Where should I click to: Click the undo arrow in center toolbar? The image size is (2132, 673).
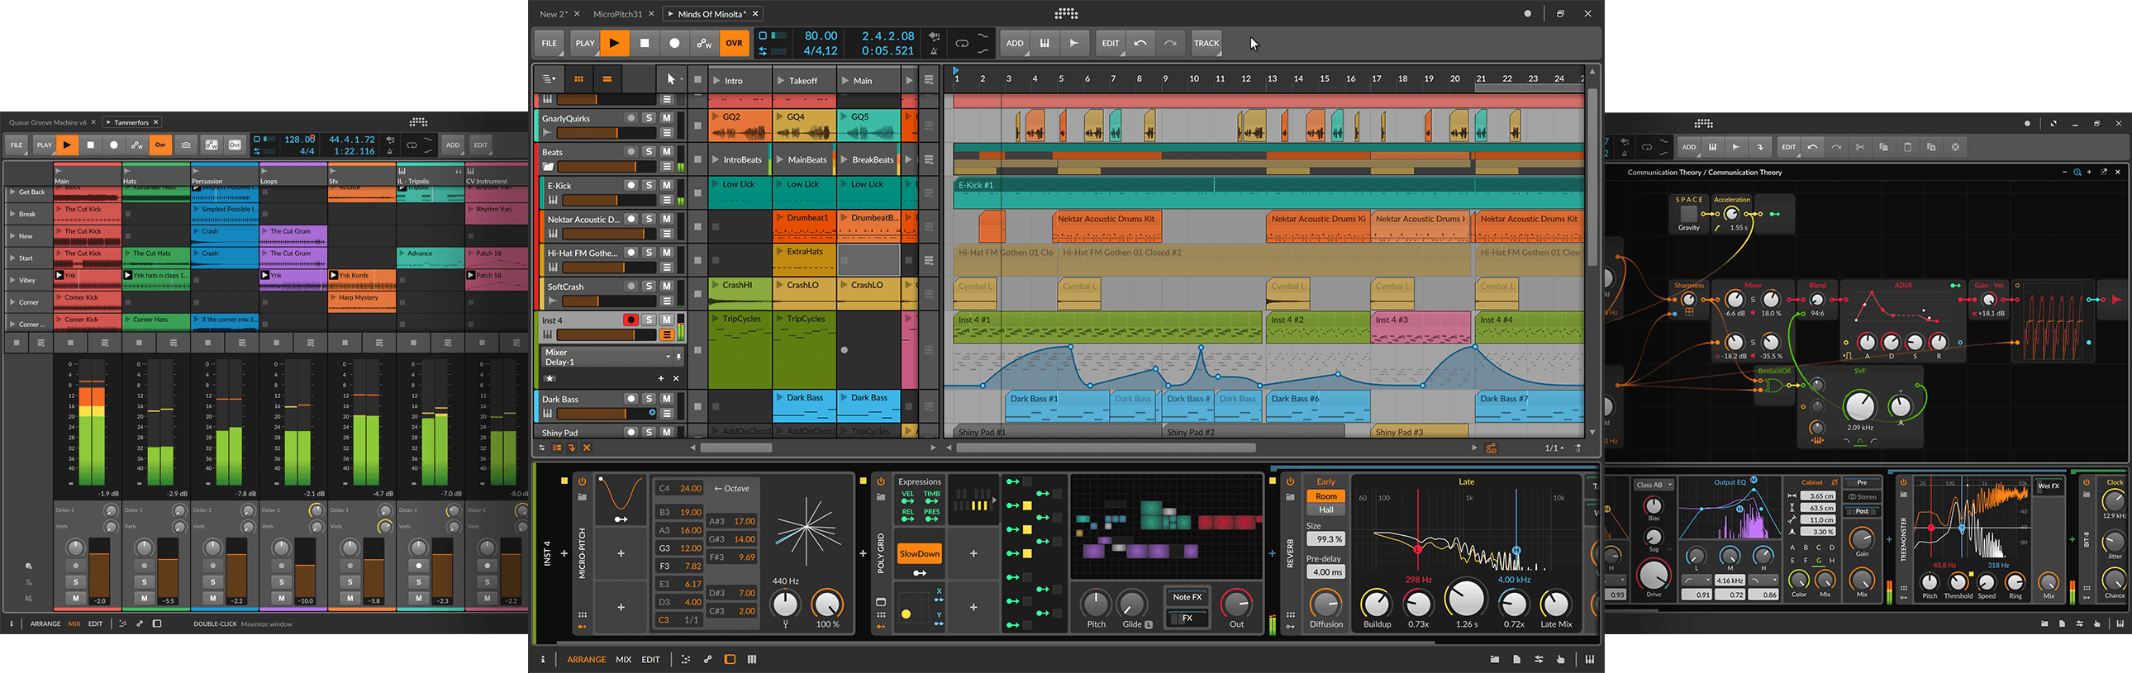(x=1140, y=43)
